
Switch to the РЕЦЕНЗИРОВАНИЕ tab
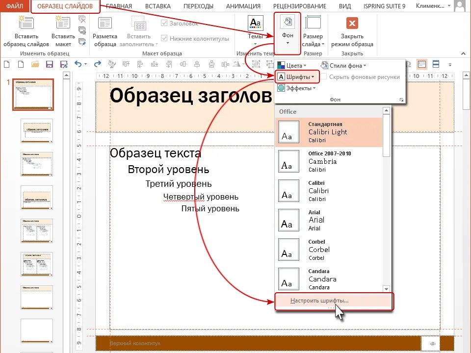[299, 6]
